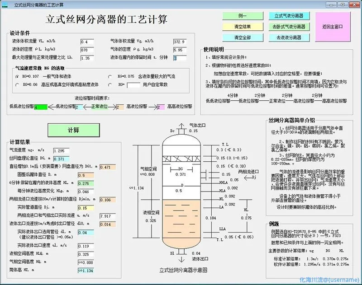Click the 丝网盘理论直径 DG field 0.371
This screenshot has width=362, height=285.
(61, 159)
